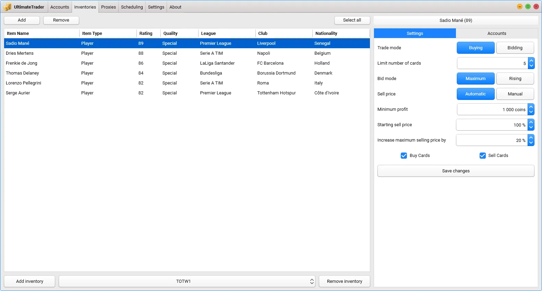This screenshot has width=542, height=291.
Task: Decrease Minimum profit coins value
Action: click(531, 112)
